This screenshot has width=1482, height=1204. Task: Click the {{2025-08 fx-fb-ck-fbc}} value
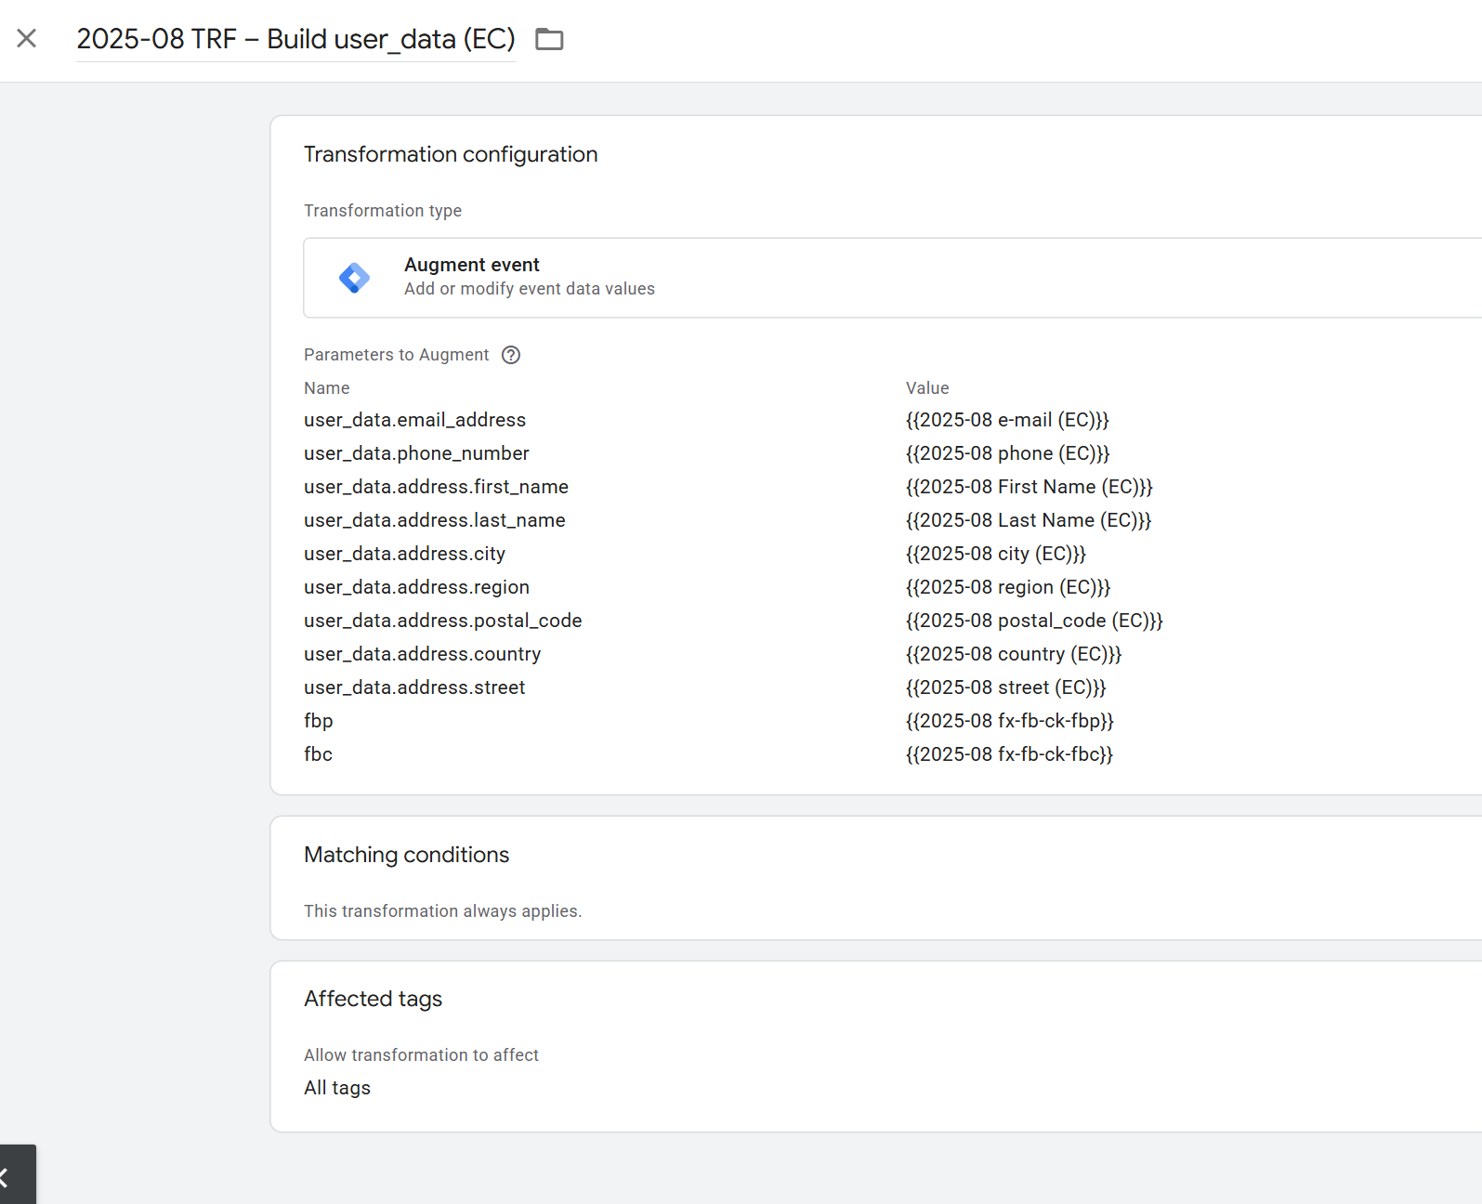point(1009,754)
